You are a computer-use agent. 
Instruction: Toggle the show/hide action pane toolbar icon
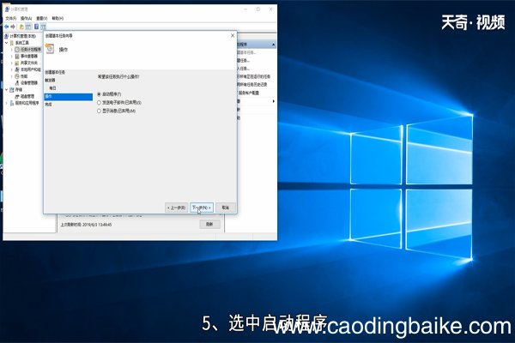[43, 27]
